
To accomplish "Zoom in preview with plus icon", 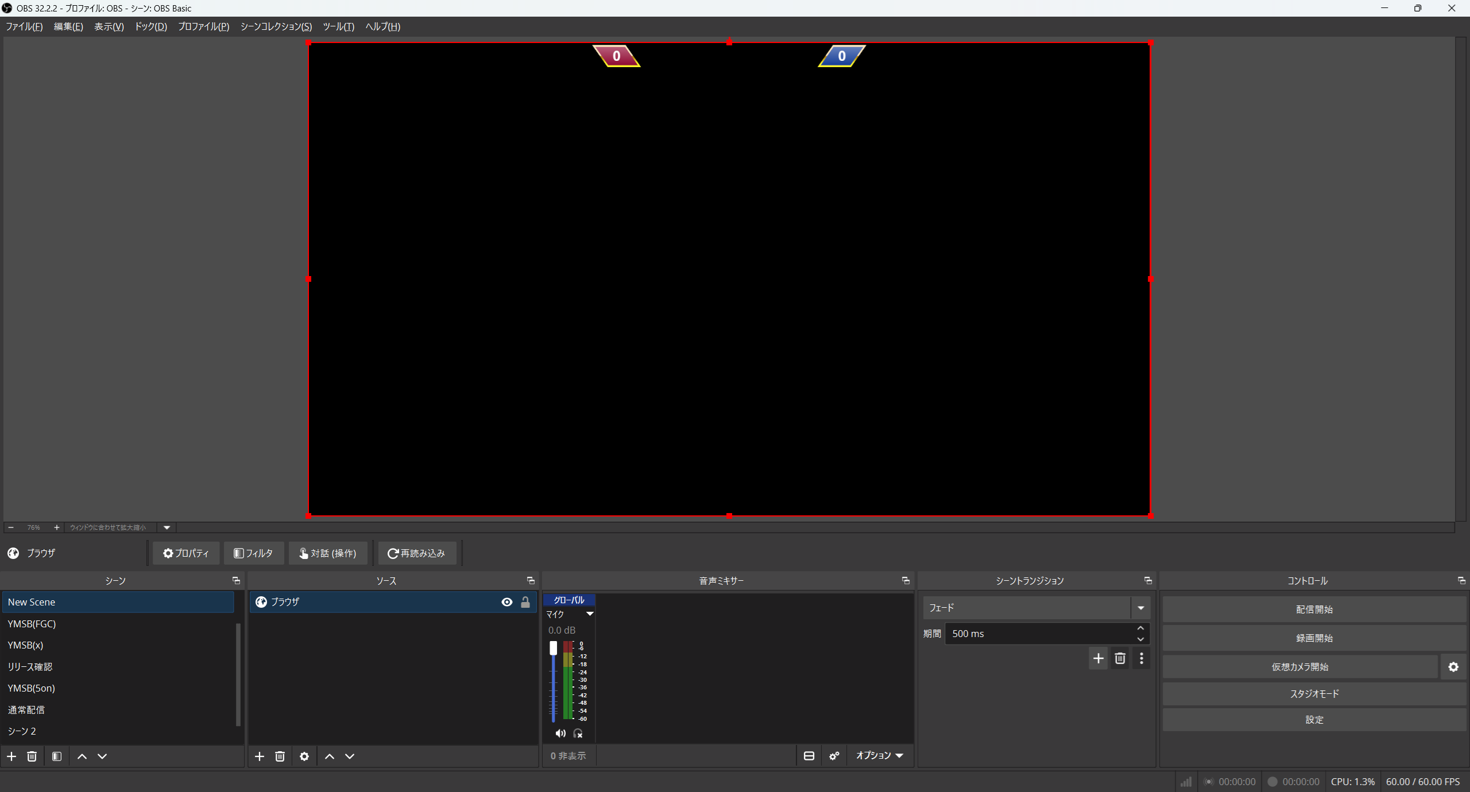I will 56,527.
